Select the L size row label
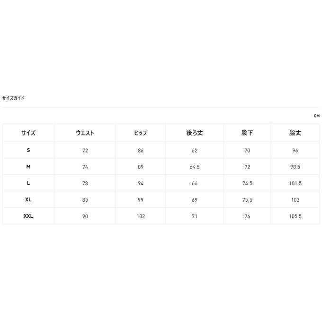 click(28, 183)
